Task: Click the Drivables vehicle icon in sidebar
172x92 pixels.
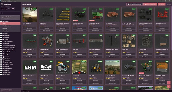Action: coord(3,35)
